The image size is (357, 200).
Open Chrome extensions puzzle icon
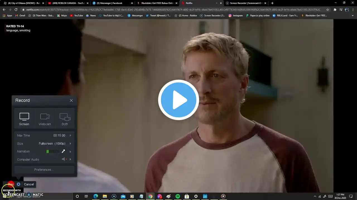pos(335,10)
